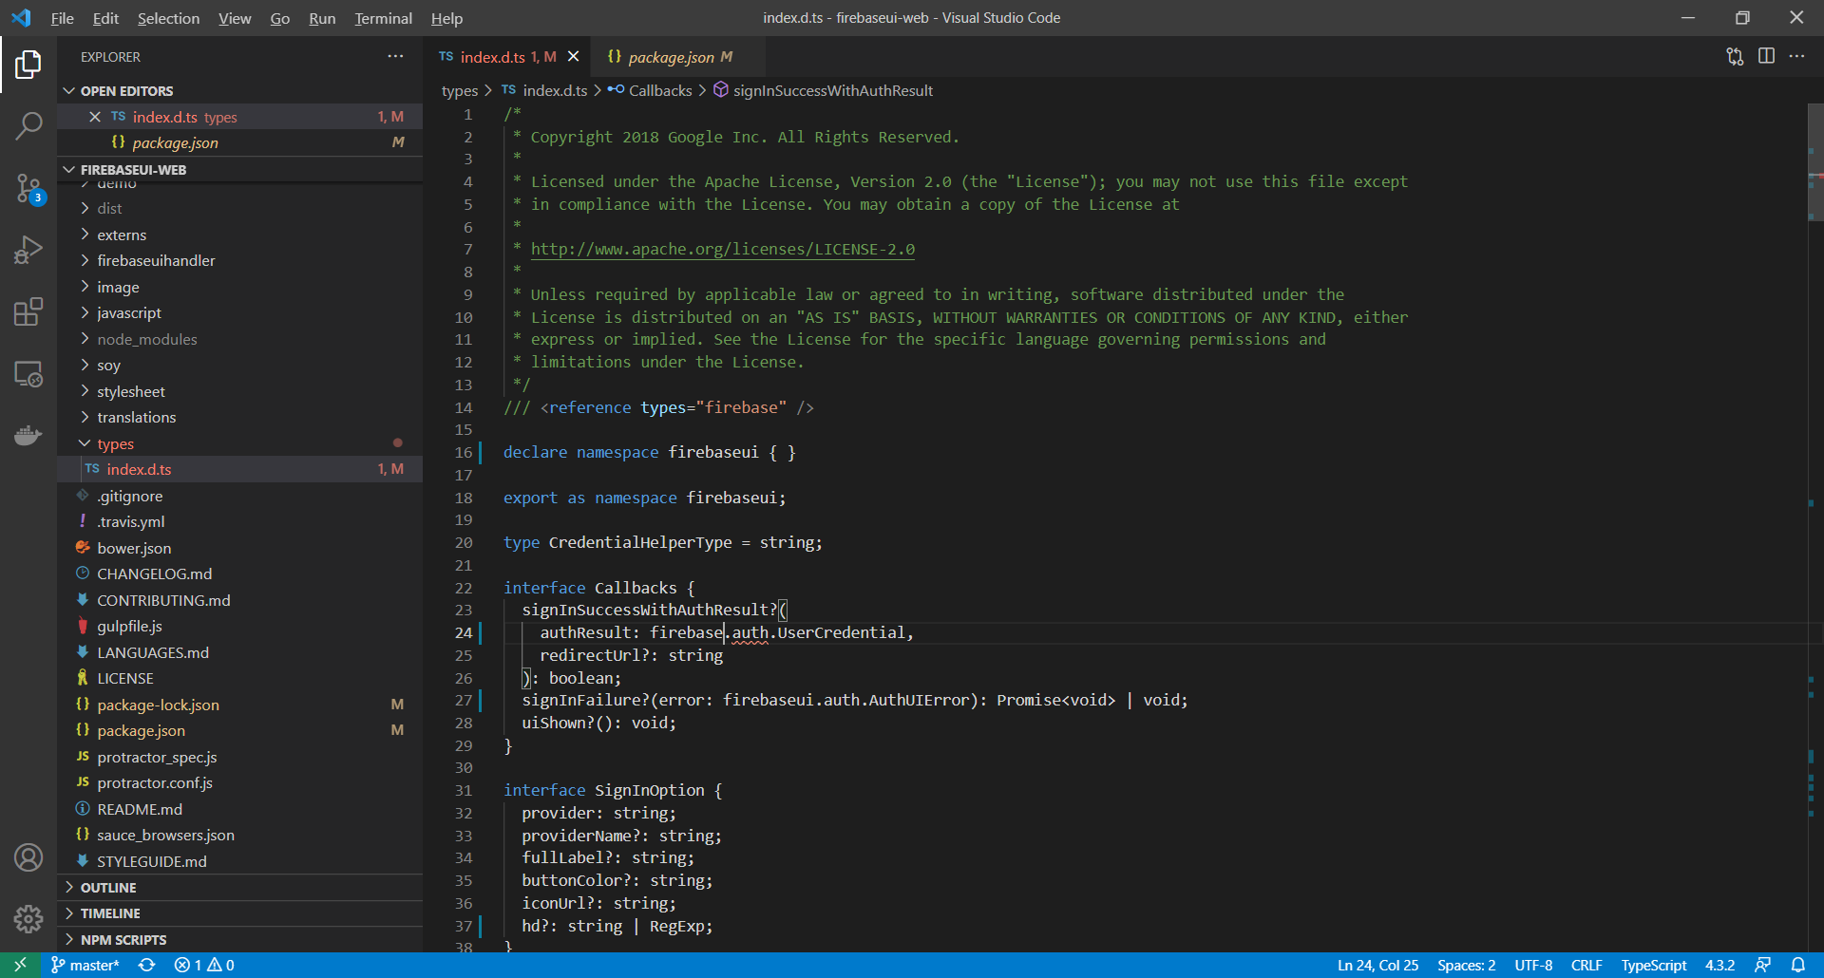Open the Search view
1824x978 pixels.
coord(28,126)
